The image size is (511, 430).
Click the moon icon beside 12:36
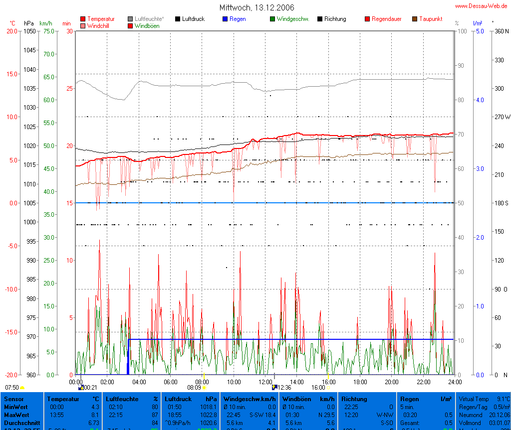(274, 387)
